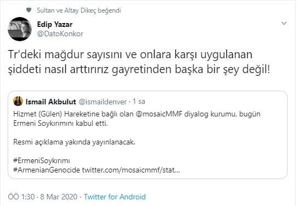The height and width of the screenshot is (206, 297).
Task: Open the Ismail Akbulut name in quoted tweet
Action: click(x=51, y=102)
